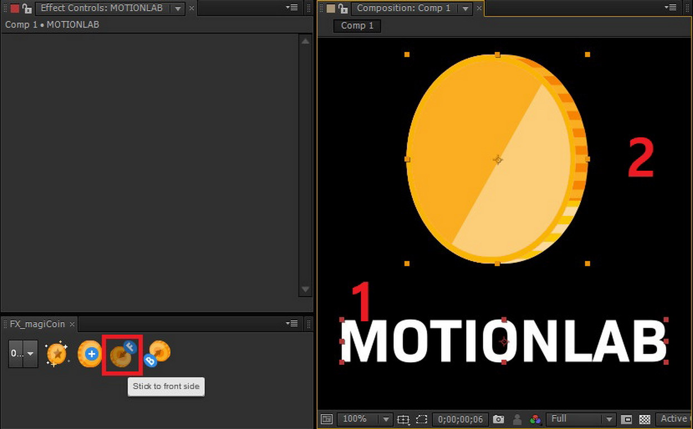Take a snapshot with the camera icon
Image resolution: width=693 pixels, height=429 pixels.
pos(499,419)
